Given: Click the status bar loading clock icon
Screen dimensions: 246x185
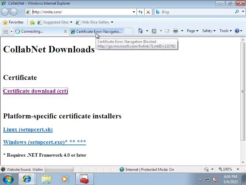Looking at the screenshot, I should (x=3, y=169).
